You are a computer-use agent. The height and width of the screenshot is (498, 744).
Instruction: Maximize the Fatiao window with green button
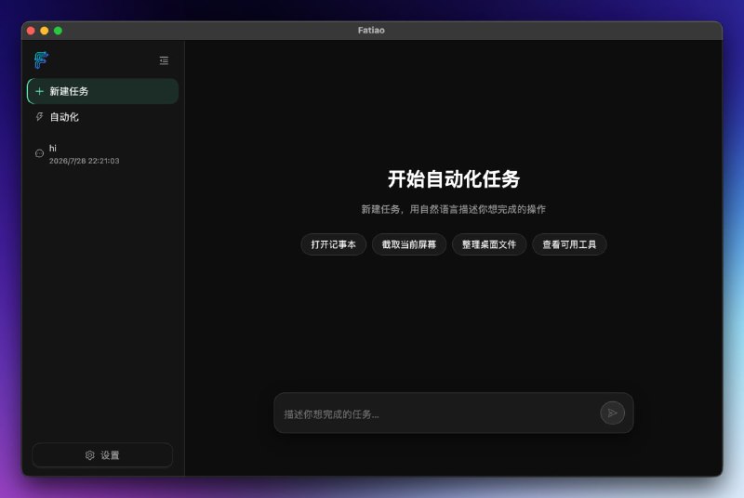tap(58, 31)
